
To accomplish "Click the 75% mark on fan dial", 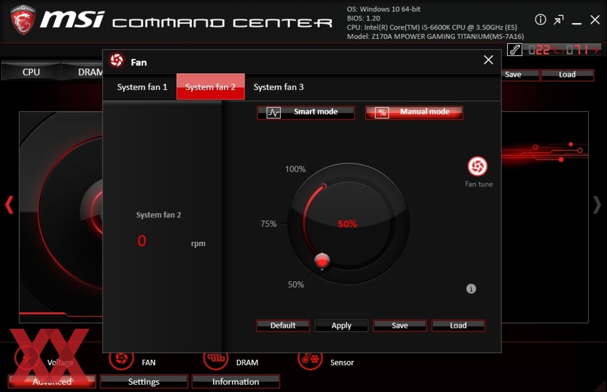I will 269,224.
